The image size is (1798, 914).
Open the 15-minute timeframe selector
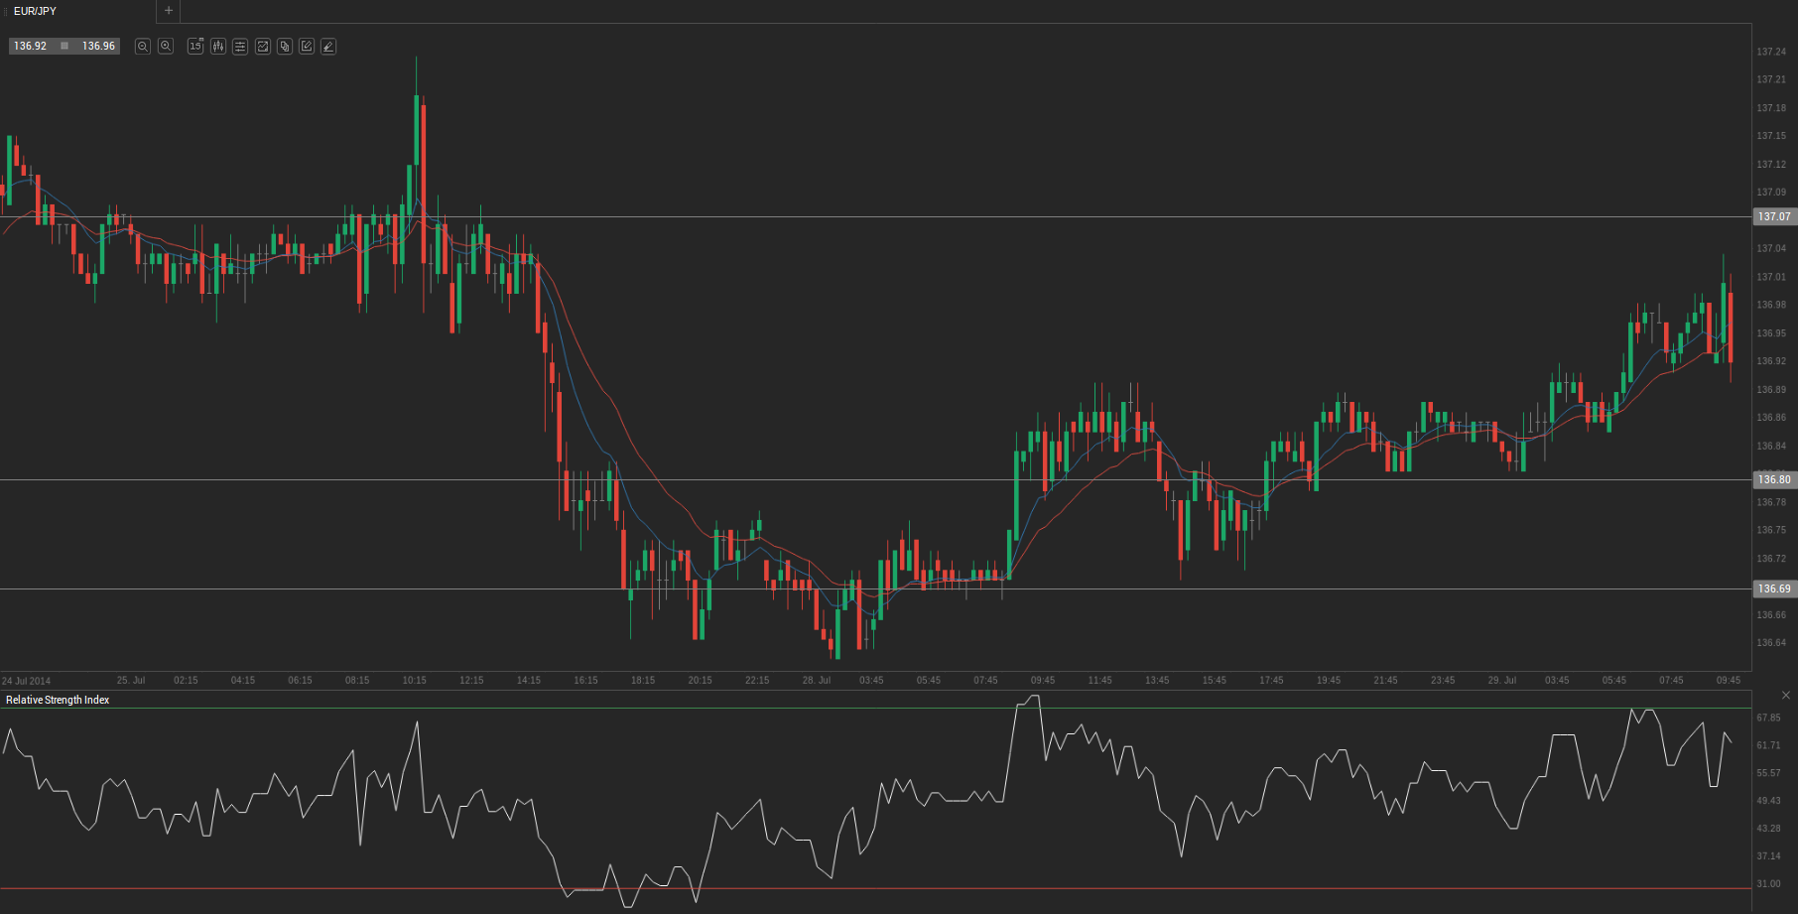[195, 47]
